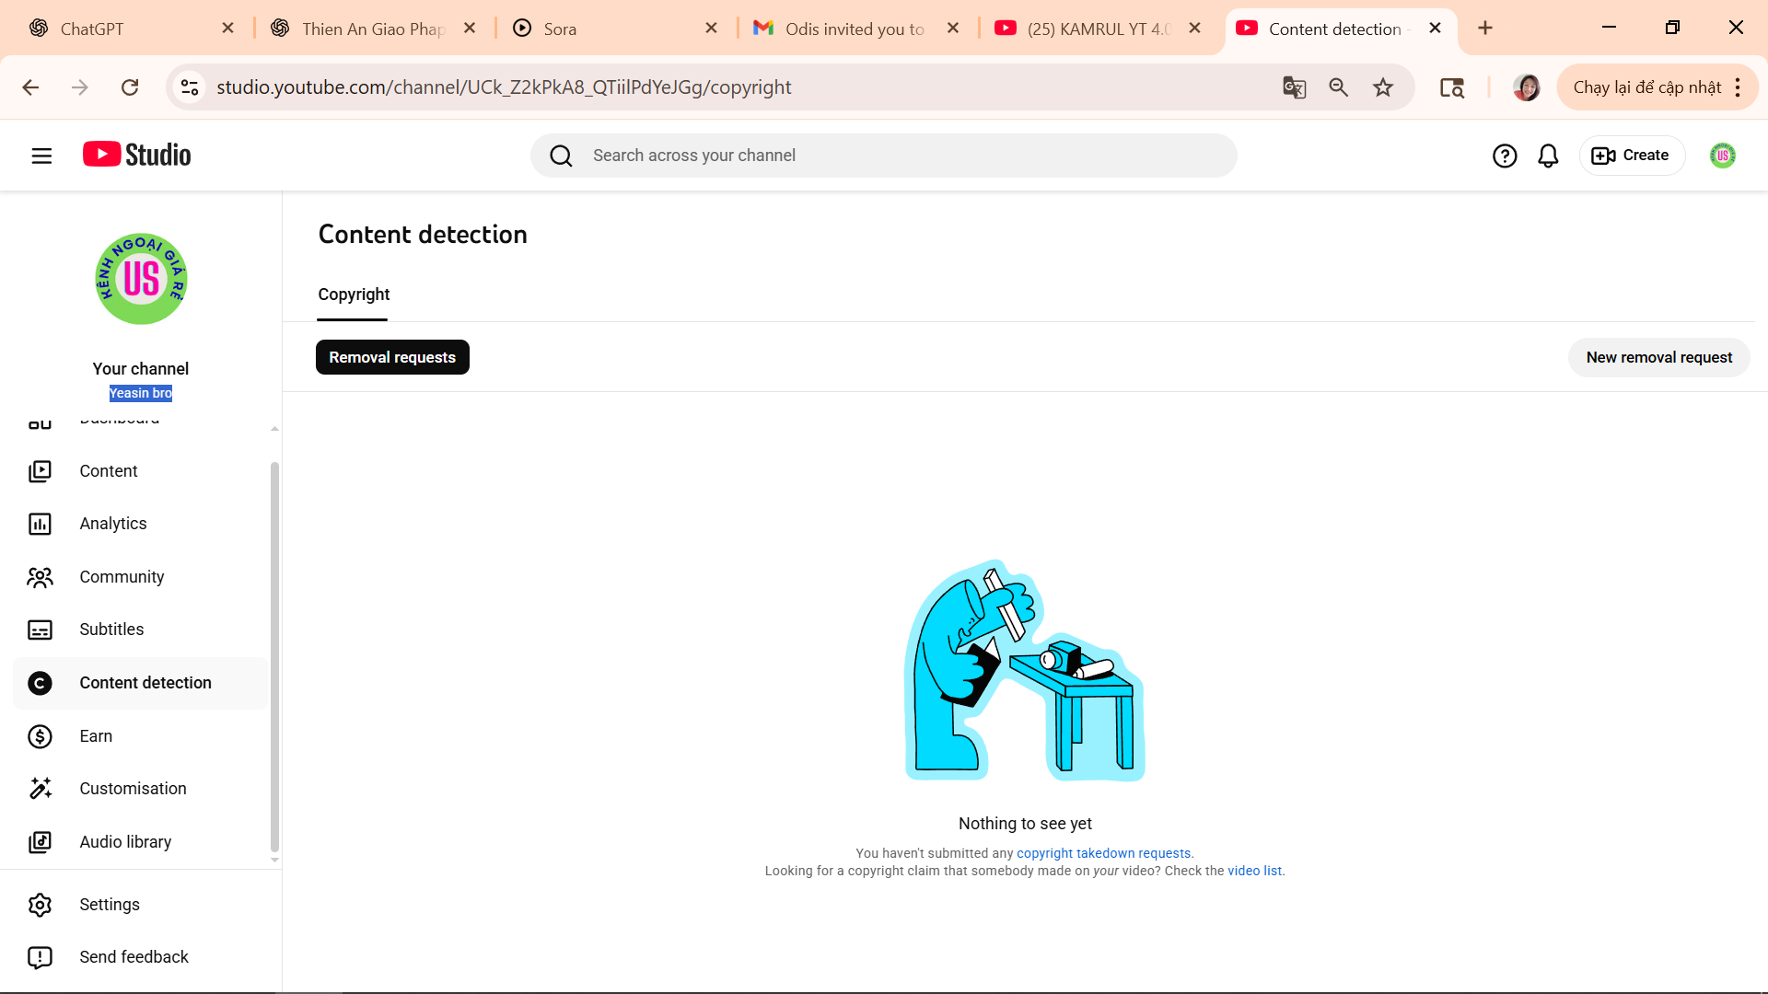This screenshot has width=1768, height=994.
Task: Focus the Search across your channel field
Action: (884, 156)
